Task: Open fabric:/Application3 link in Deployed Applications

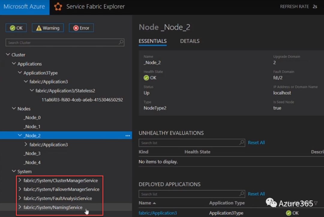Action: [x=157, y=213]
